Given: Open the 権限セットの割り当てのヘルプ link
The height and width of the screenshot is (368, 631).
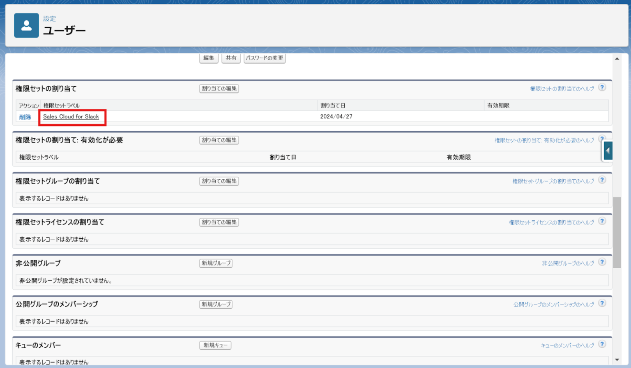Looking at the screenshot, I should click(561, 88).
